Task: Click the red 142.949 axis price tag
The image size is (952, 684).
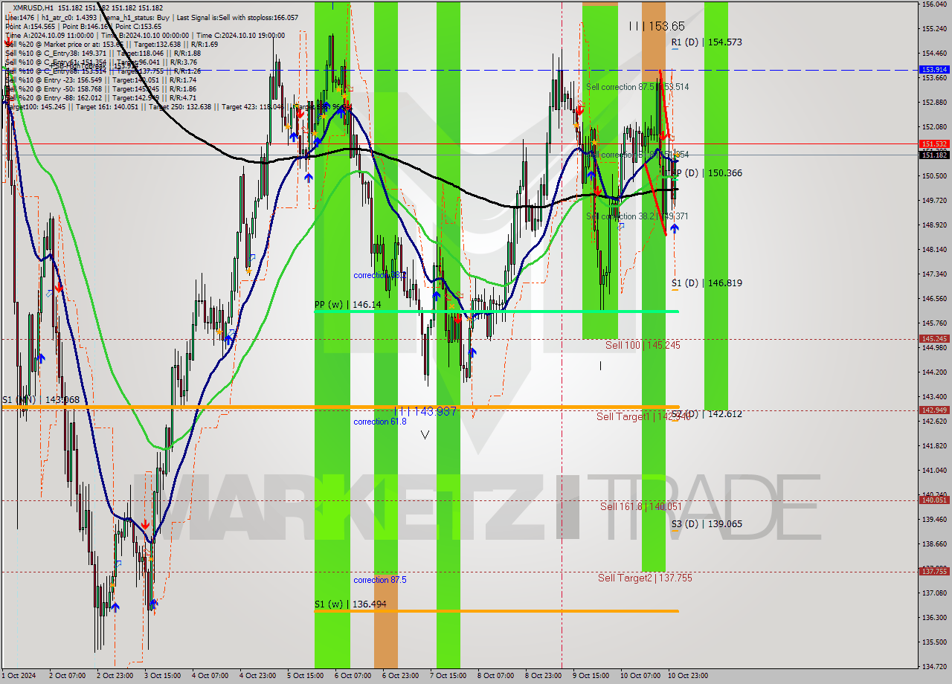Action: pyautogui.click(x=934, y=410)
